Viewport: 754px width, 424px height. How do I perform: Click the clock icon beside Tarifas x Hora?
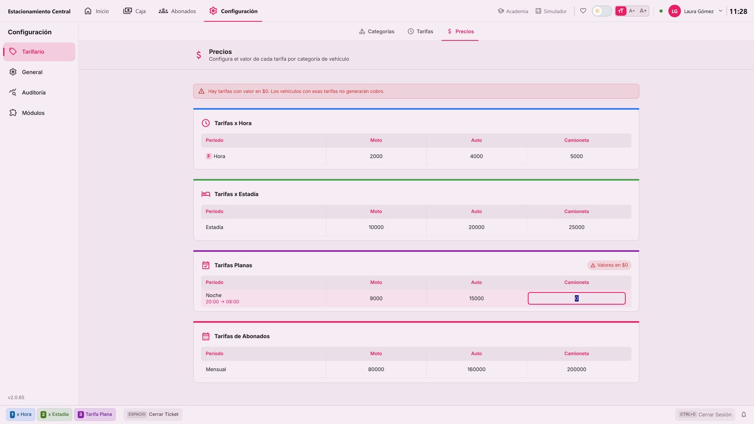click(205, 123)
